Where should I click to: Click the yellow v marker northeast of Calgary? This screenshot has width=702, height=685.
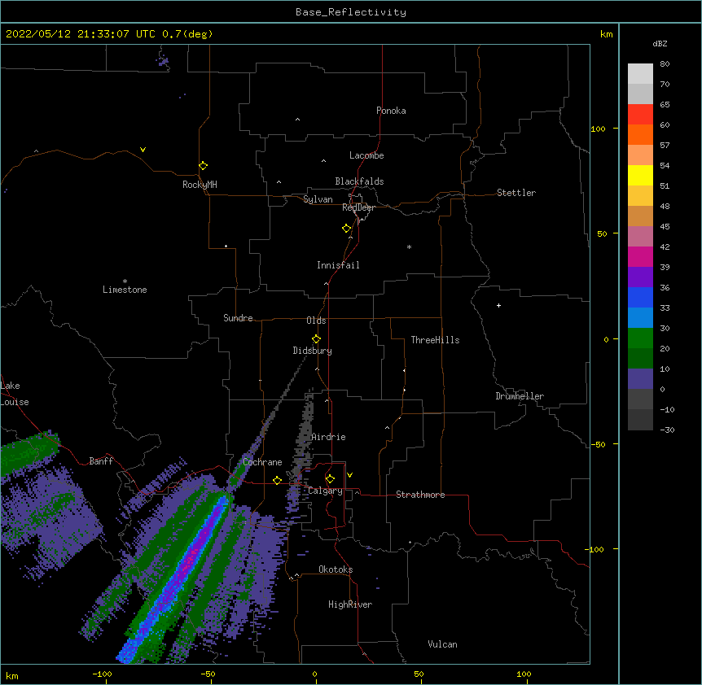[349, 475]
